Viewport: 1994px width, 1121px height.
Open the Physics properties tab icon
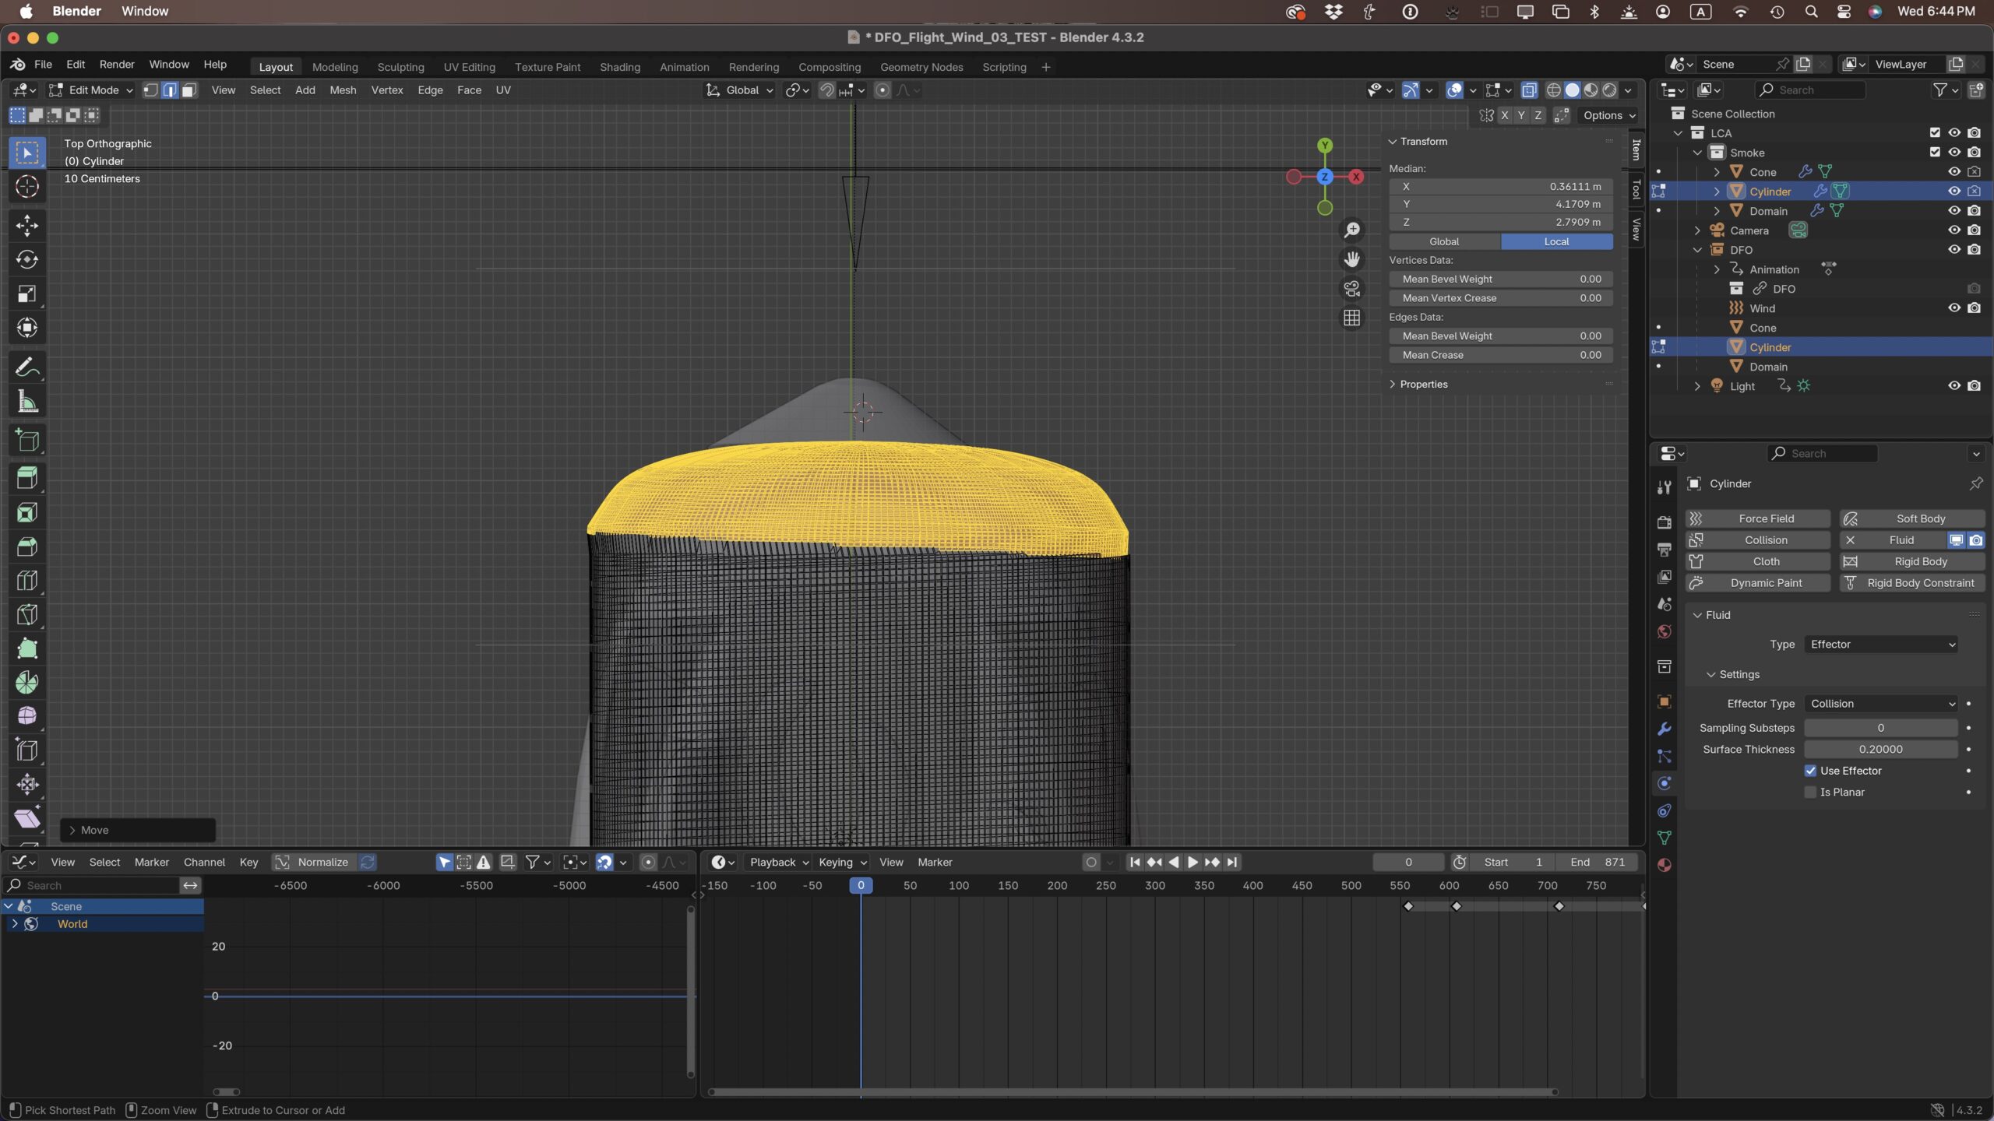point(1663,782)
